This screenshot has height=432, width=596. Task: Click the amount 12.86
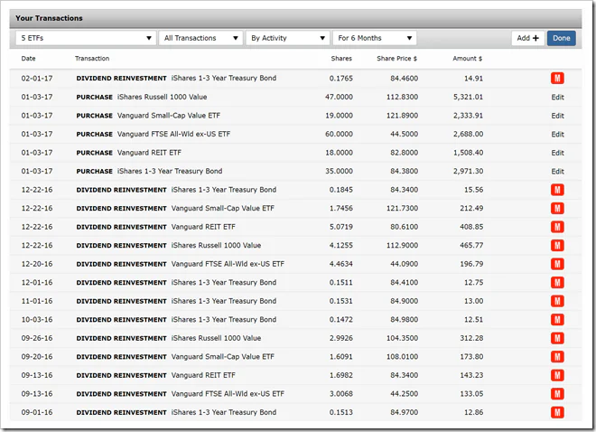tap(473, 413)
